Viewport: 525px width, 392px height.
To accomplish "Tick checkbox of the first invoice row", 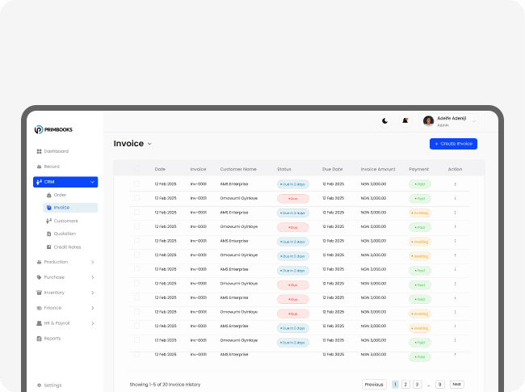I will point(136,184).
